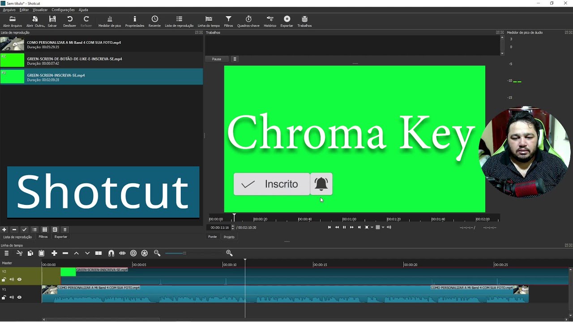Hide track V2 with eye icon
Image resolution: width=573 pixels, height=322 pixels.
[19, 280]
